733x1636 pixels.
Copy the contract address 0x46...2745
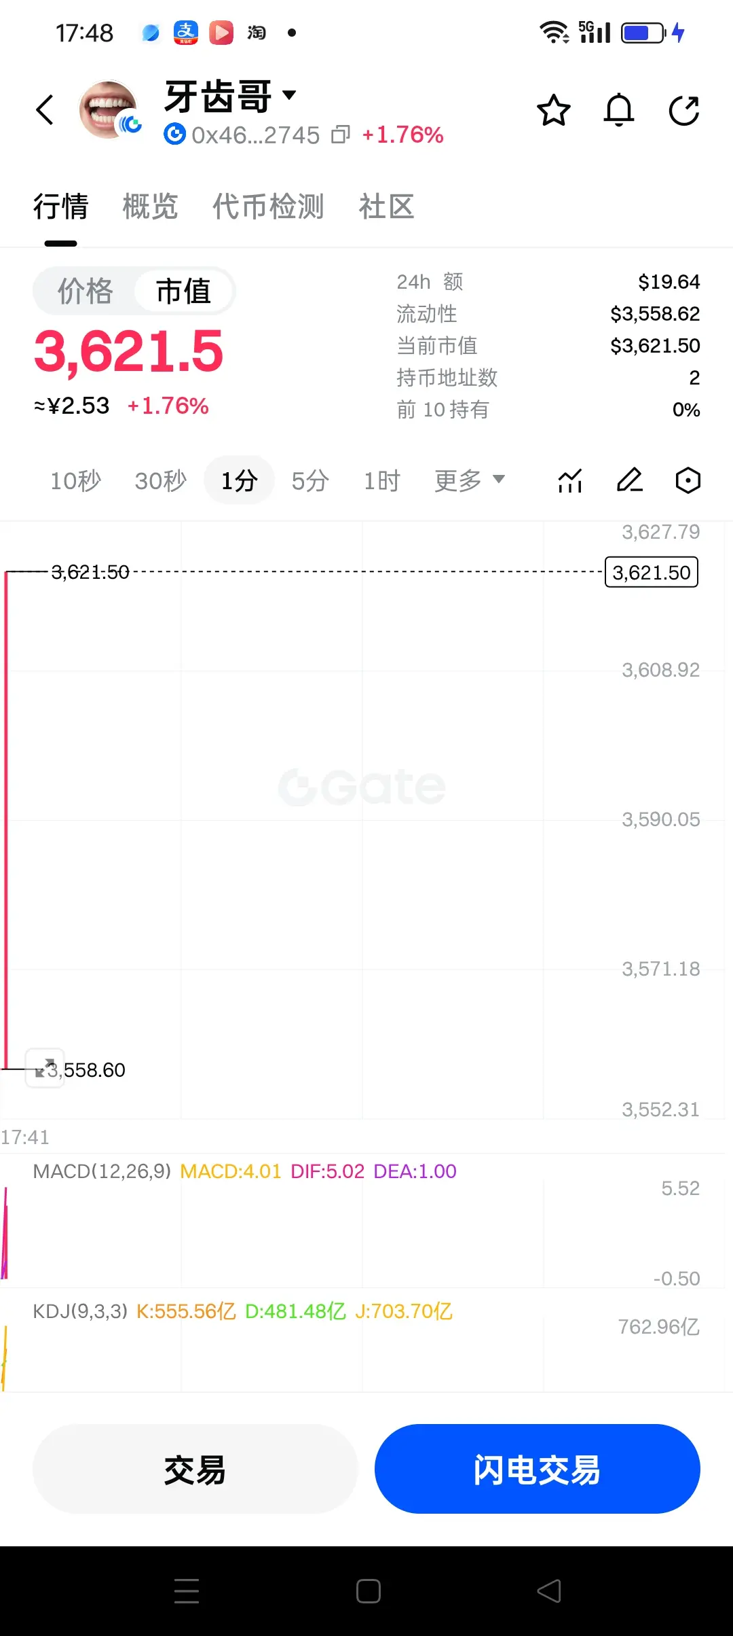341,135
